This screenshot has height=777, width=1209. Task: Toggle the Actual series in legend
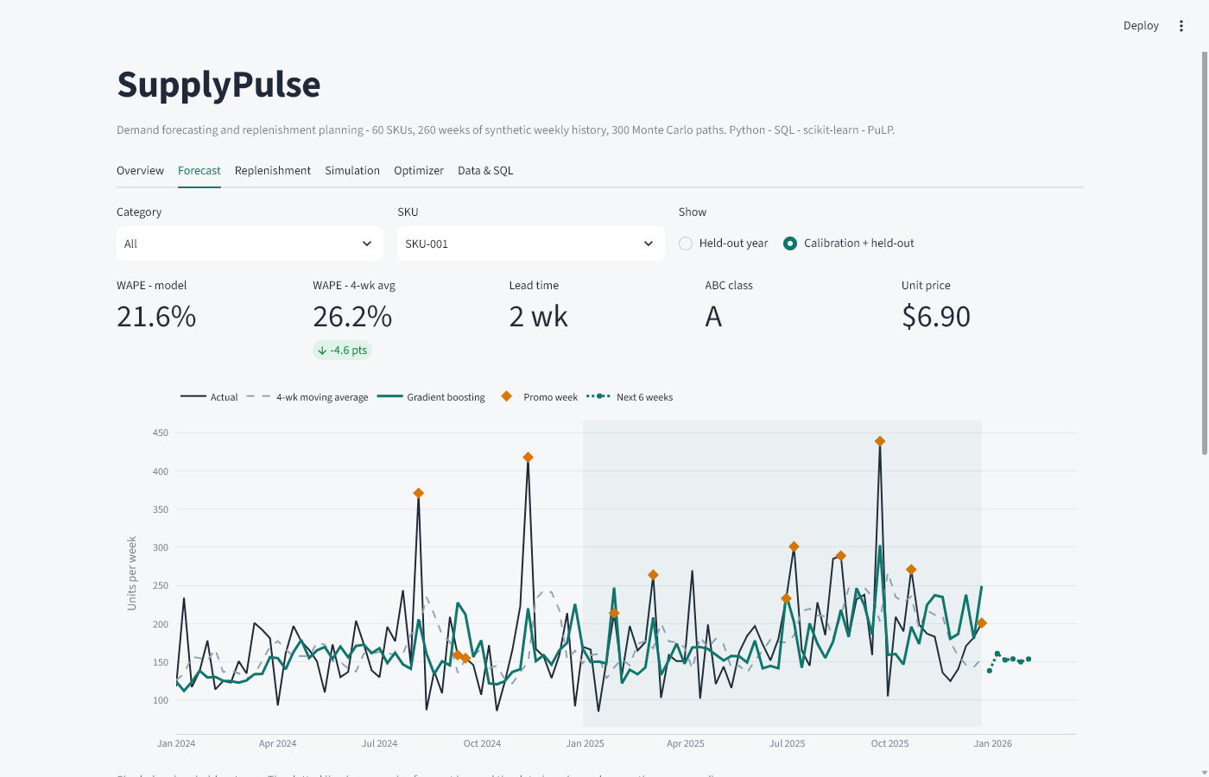(209, 397)
